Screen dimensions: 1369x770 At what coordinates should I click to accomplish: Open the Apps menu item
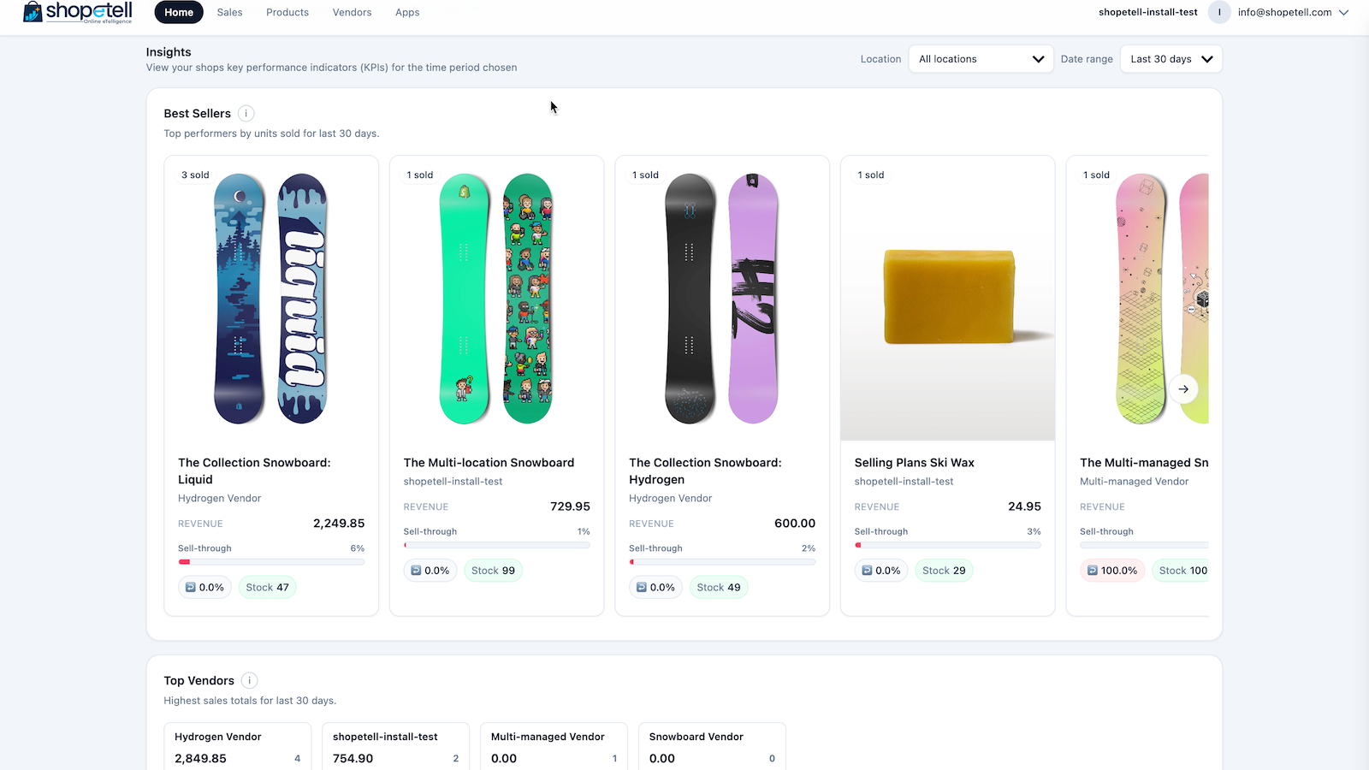tap(407, 12)
